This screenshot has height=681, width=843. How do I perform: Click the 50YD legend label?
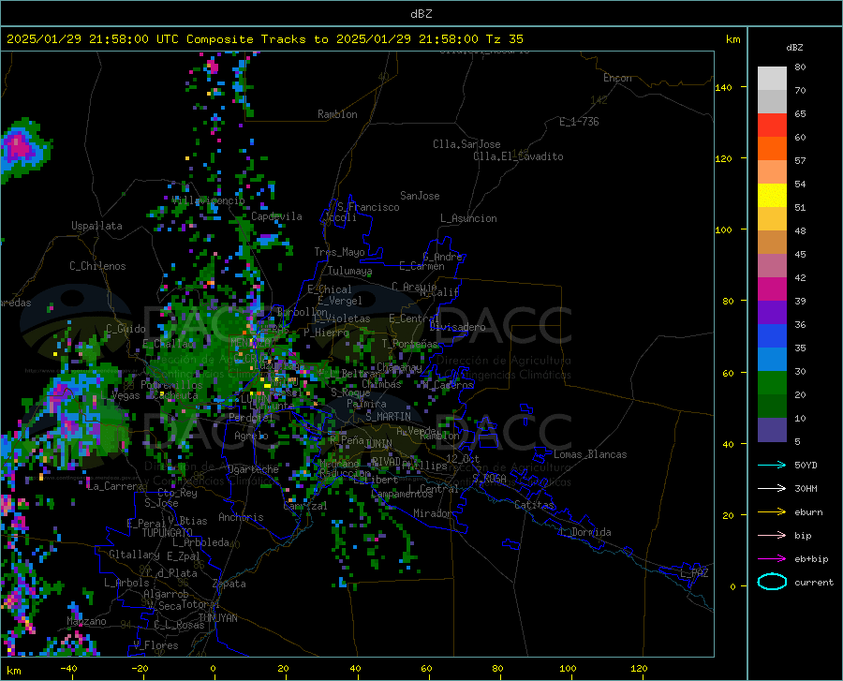click(806, 465)
